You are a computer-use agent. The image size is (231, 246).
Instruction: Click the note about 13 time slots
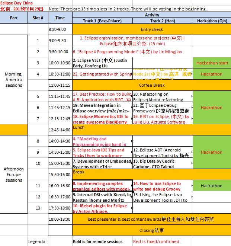pos(128,9)
